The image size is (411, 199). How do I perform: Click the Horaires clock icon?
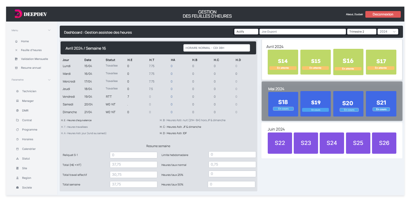click(17, 139)
